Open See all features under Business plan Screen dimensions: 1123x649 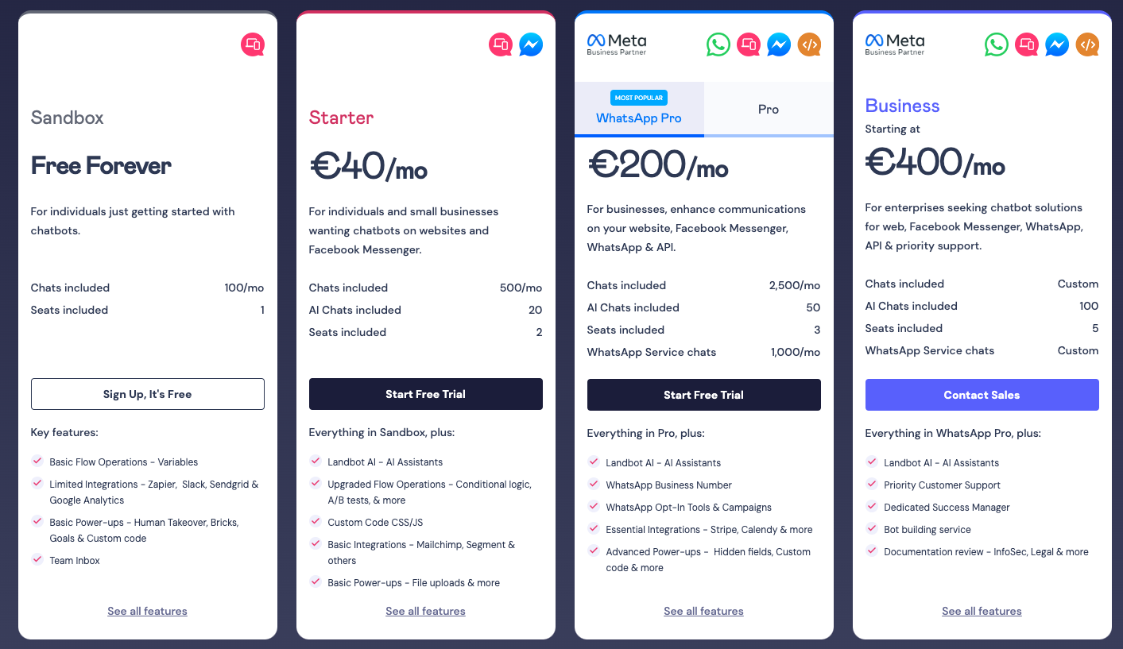click(x=982, y=611)
